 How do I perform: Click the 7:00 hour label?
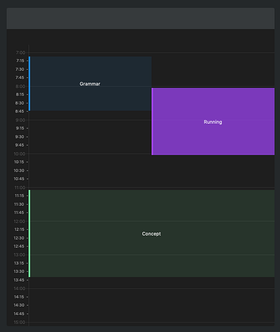pyautogui.click(x=20, y=53)
